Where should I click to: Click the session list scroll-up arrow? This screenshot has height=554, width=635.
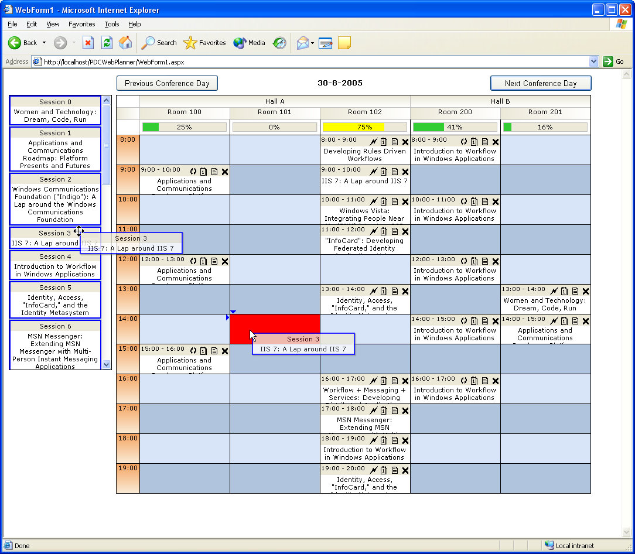coord(107,100)
